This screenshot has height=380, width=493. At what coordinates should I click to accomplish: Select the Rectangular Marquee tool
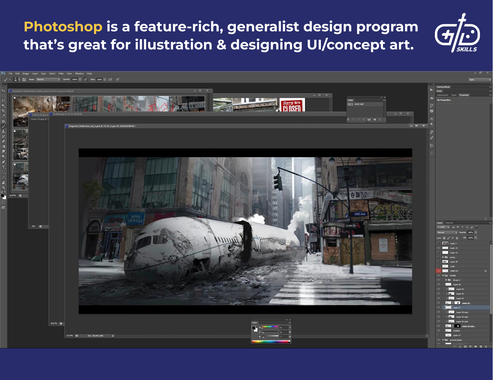(3, 96)
